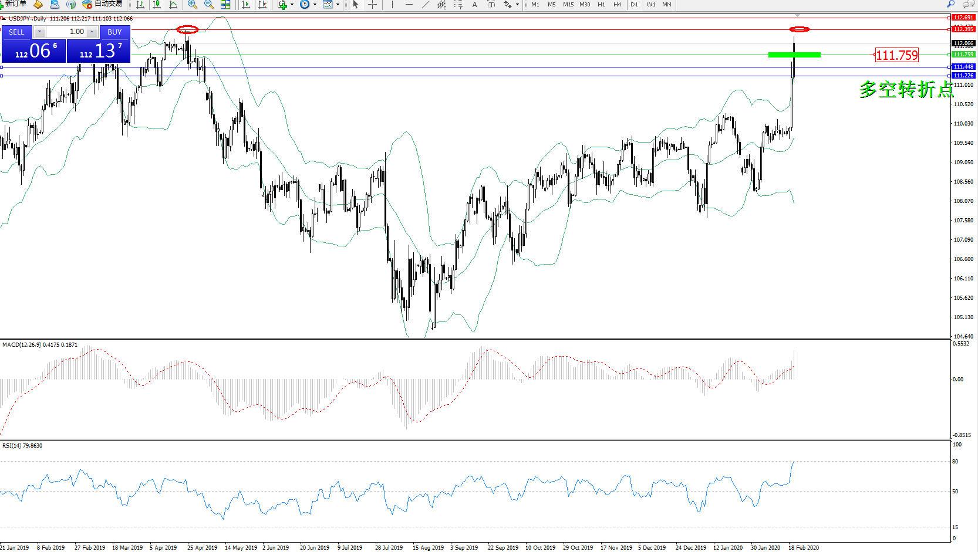This screenshot has height=552, width=978.
Task: Tile chart windows icon
Action: point(225,5)
